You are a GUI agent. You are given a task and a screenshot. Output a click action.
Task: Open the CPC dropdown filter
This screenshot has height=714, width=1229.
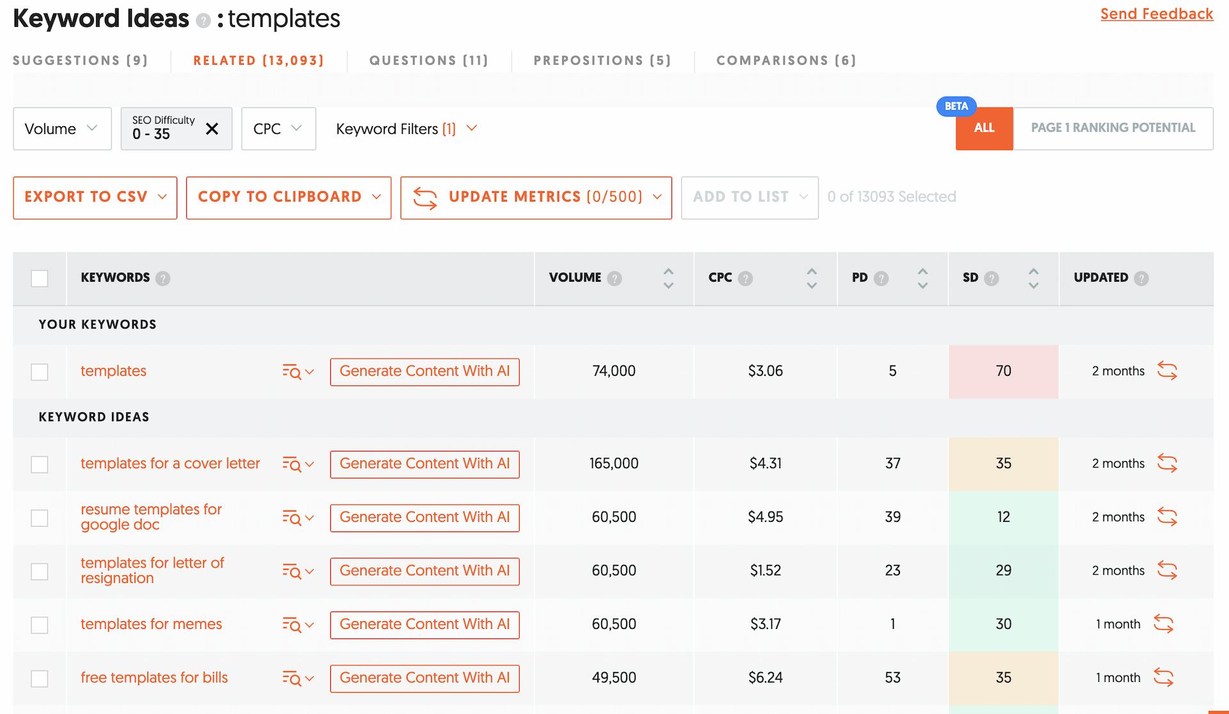tap(276, 128)
